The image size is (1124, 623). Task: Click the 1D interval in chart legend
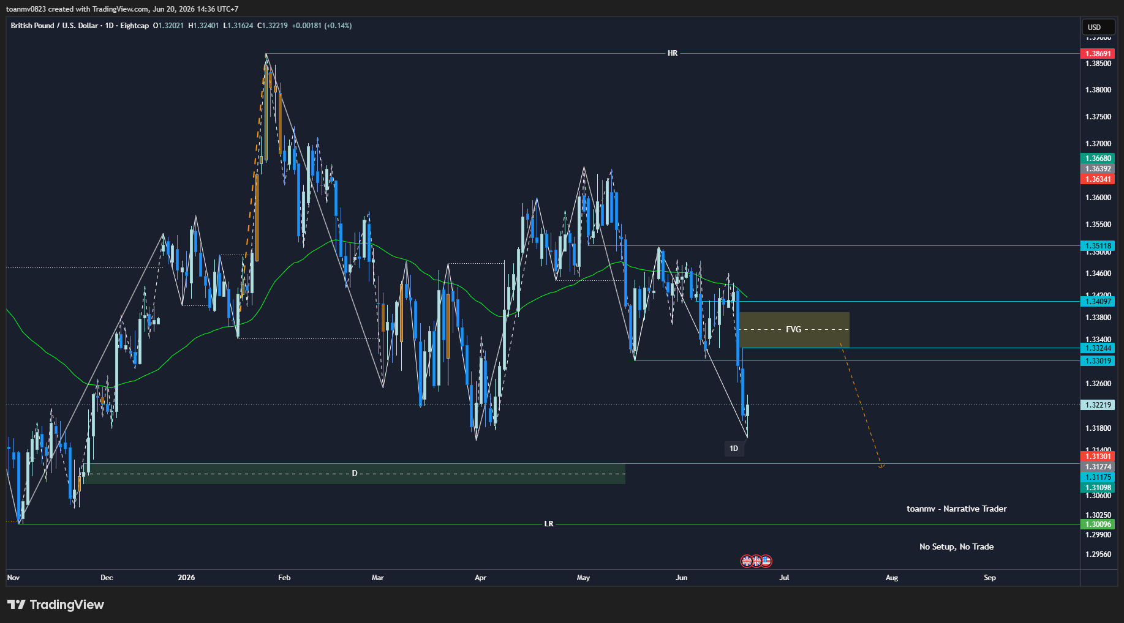pos(110,26)
